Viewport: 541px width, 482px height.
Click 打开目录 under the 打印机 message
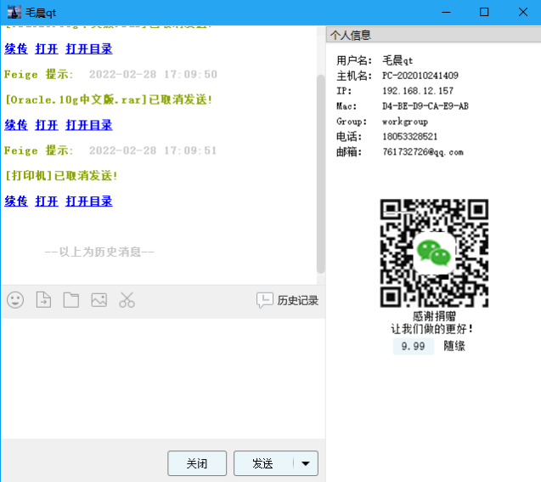click(89, 201)
